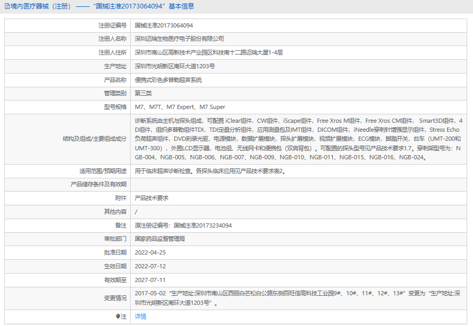Click the 结构及组成/主要组成成分 label

pyautogui.click(x=94, y=139)
